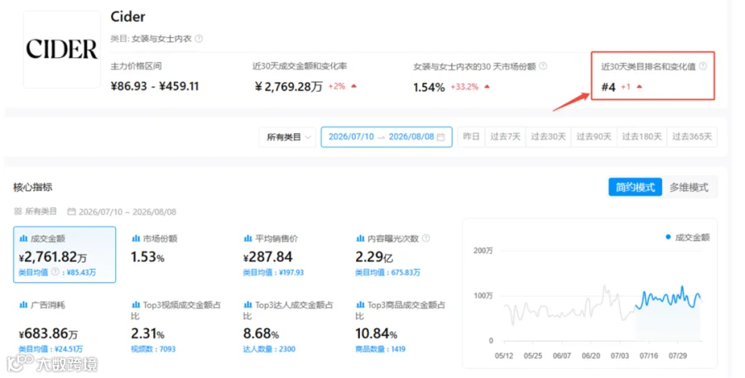Click the Cider brand name heading
This screenshot has height=378, width=745.
(x=127, y=17)
